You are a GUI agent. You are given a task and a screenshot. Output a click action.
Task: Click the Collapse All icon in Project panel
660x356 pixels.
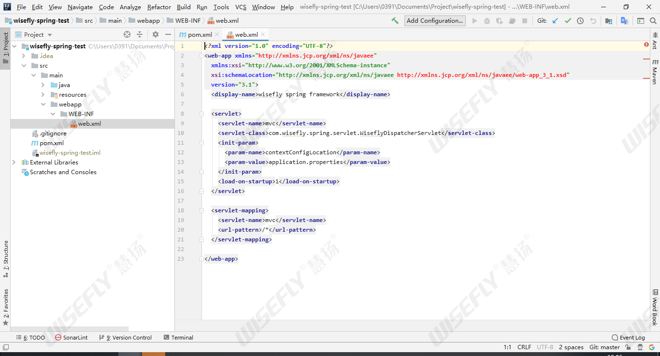(140, 34)
